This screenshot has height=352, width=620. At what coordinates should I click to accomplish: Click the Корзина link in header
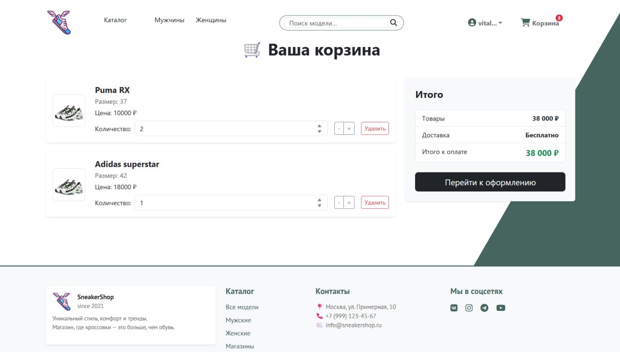(545, 23)
